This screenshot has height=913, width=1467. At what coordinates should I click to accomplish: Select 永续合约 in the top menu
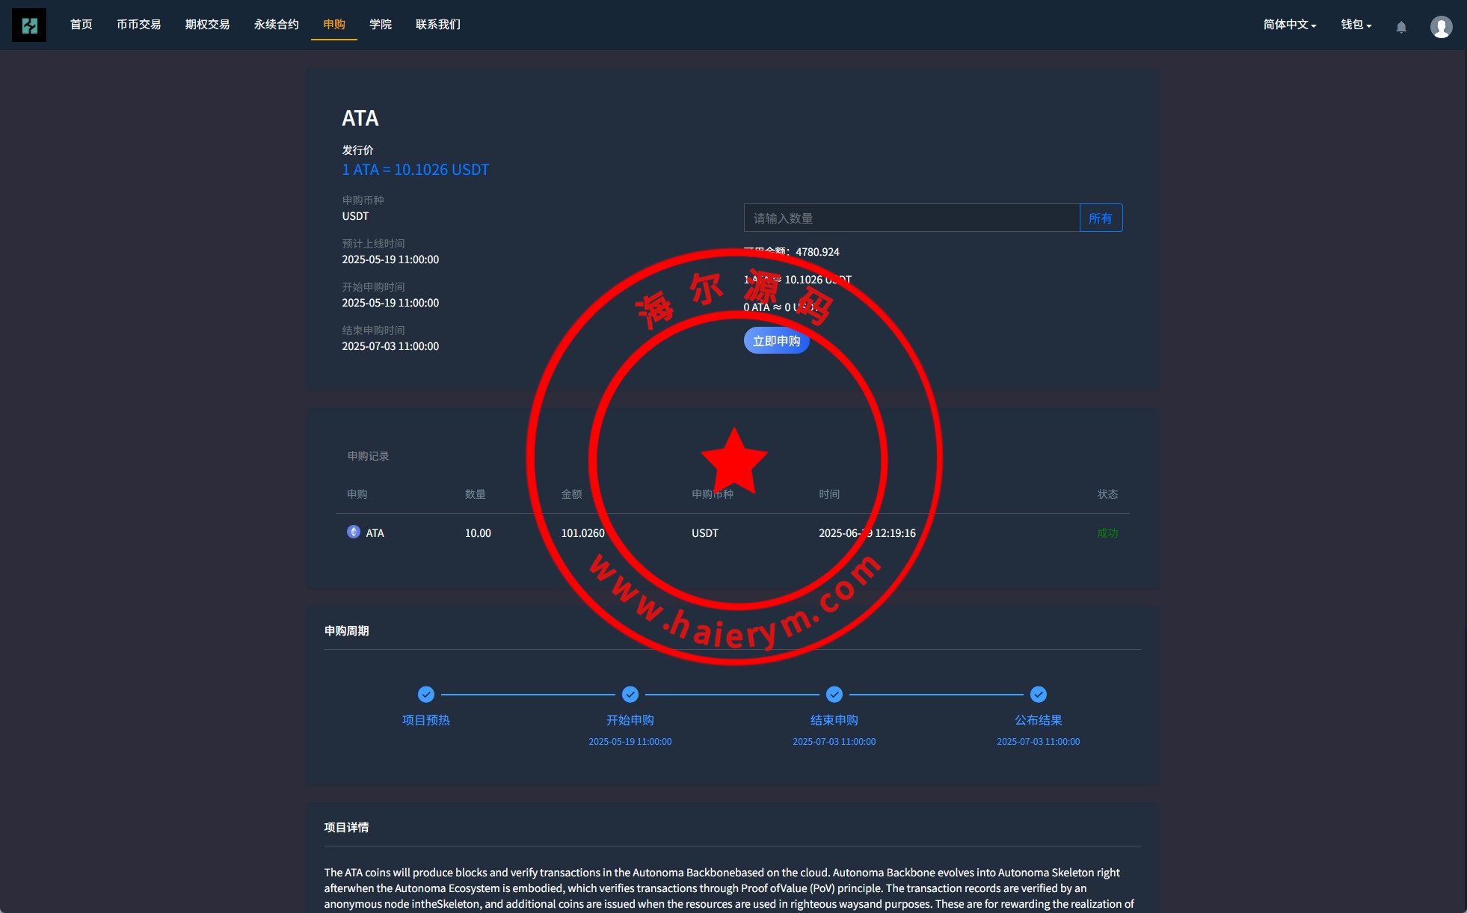(277, 25)
